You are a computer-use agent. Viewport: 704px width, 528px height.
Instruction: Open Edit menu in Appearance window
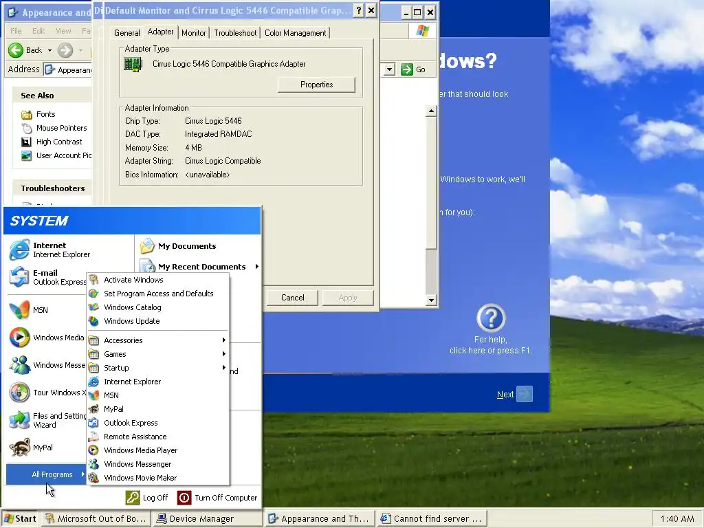(x=38, y=31)
